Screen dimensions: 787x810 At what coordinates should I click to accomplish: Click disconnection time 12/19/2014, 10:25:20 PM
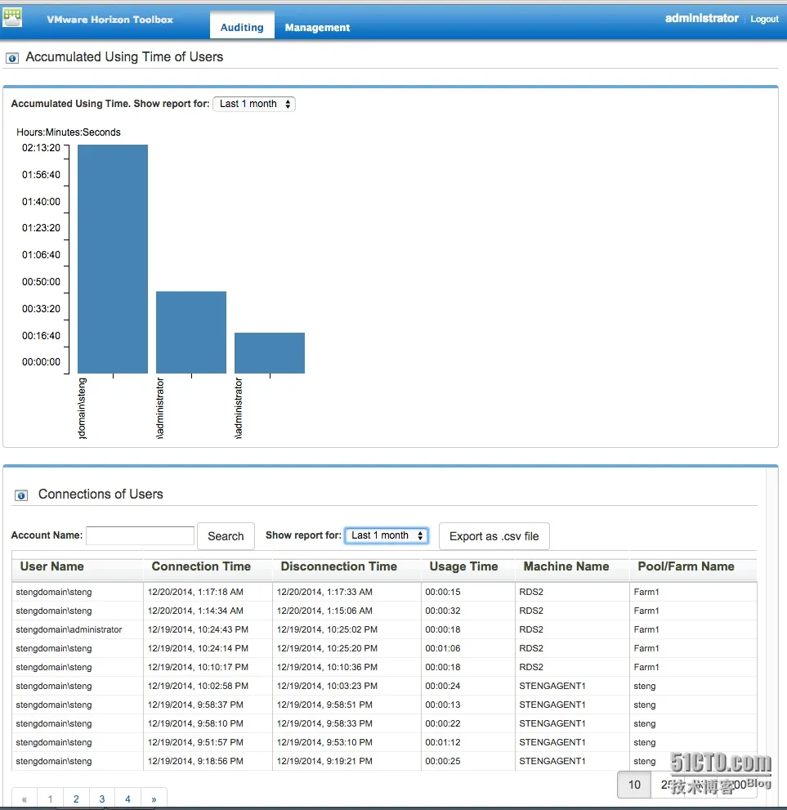pos(327,648)
